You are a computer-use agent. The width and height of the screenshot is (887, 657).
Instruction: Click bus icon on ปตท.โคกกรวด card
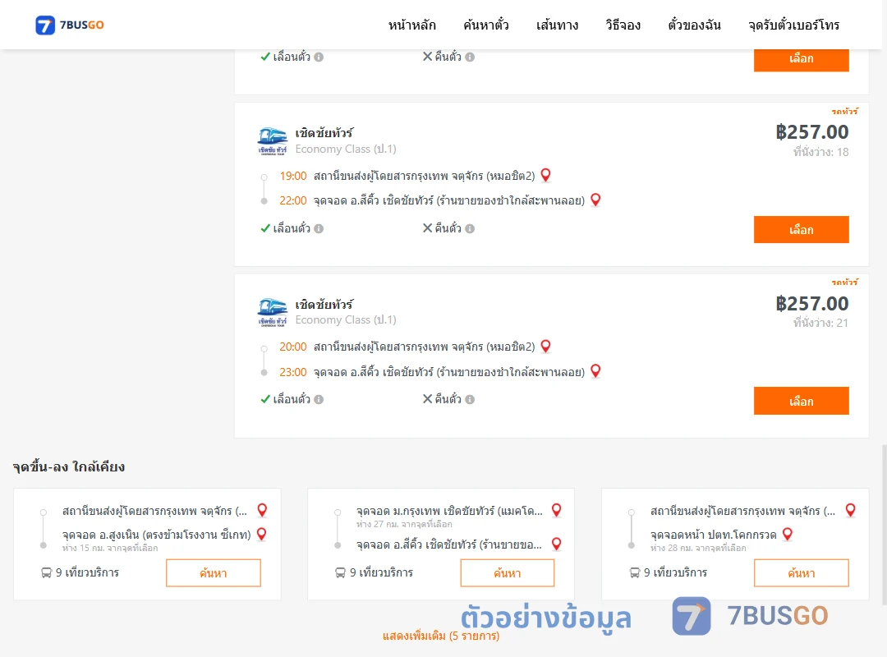635,573
